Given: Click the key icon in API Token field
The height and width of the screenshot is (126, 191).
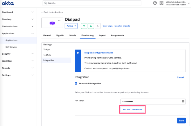Looking at the screenshot, I should 183,101.
